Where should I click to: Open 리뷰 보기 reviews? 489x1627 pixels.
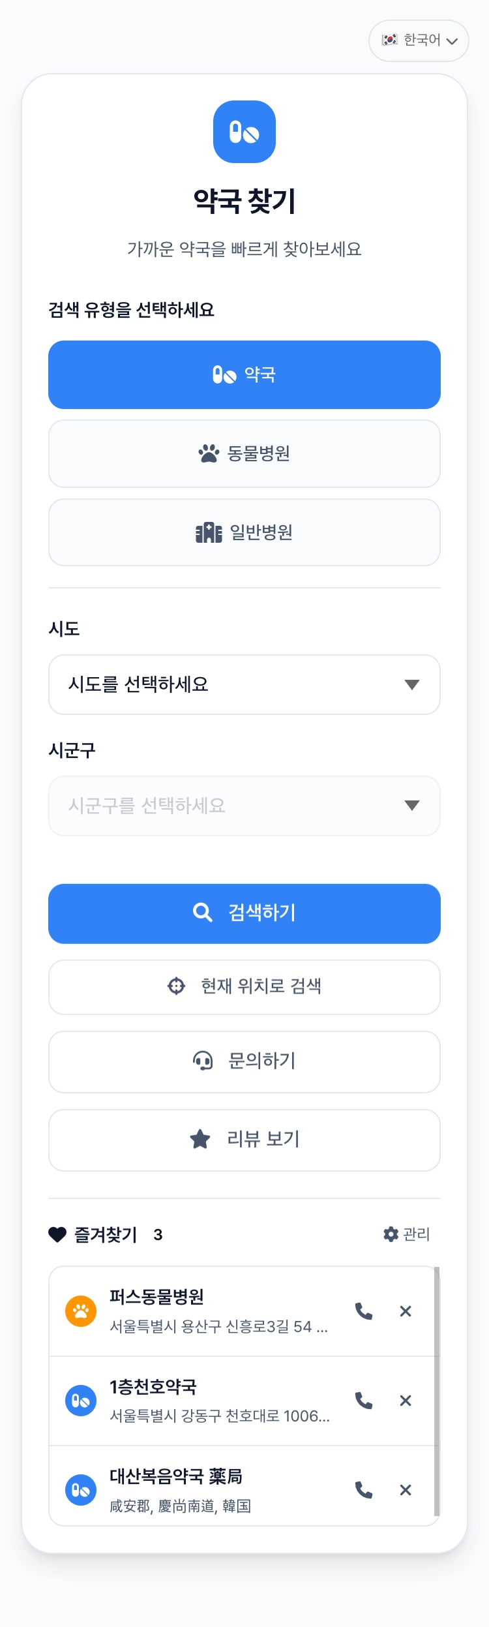[x=244, y=1140]
